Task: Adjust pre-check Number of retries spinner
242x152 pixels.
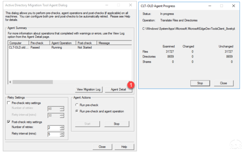Action: [x=62, y=109]
